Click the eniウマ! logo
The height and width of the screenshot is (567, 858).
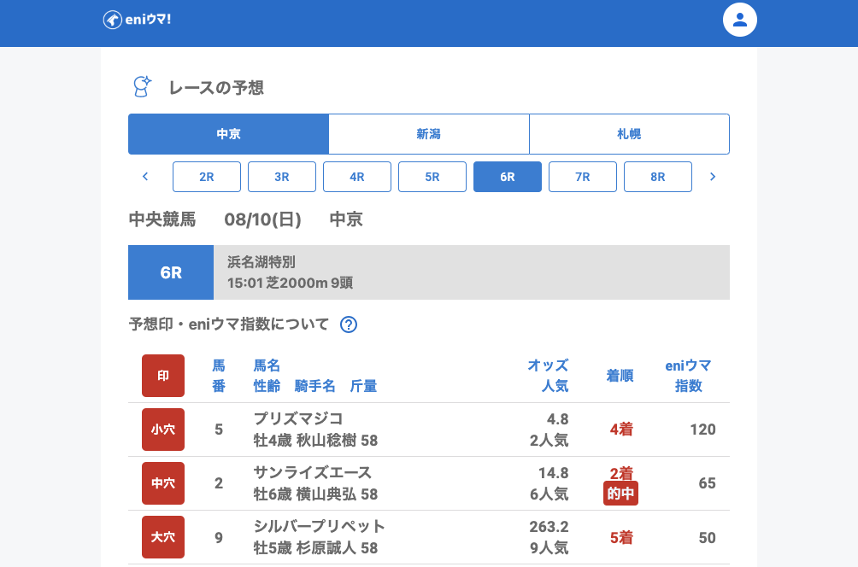click(137, 19)
